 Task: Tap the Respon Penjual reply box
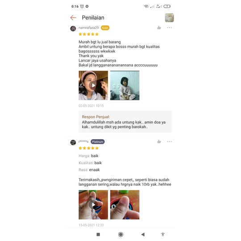pos(125,121)
